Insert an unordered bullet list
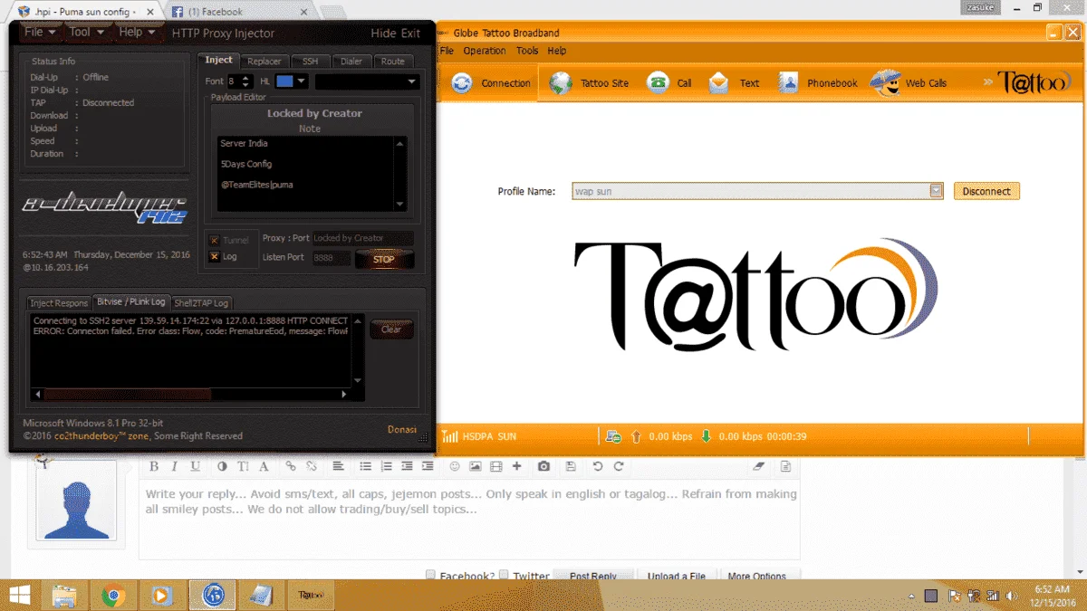This screenshot has width=1087, height=611. coord(366,466)
